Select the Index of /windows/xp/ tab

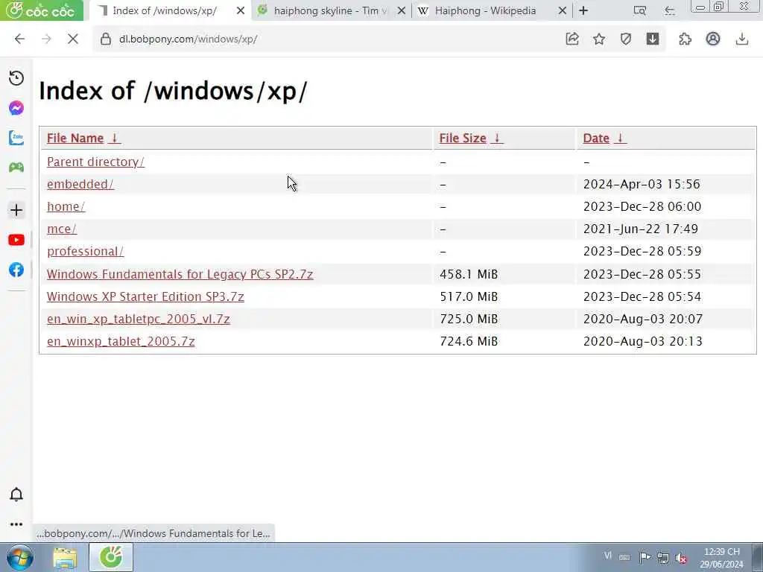[x=165, y=10]
